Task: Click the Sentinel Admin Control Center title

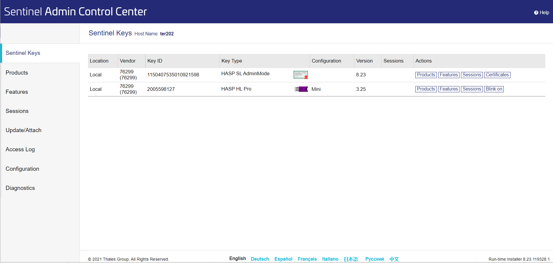Action: pos(76,11)
